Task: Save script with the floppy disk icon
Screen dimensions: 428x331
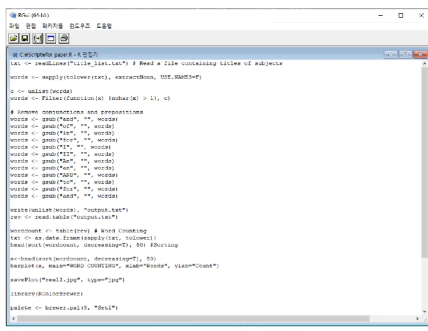Action: click(25, 39)
